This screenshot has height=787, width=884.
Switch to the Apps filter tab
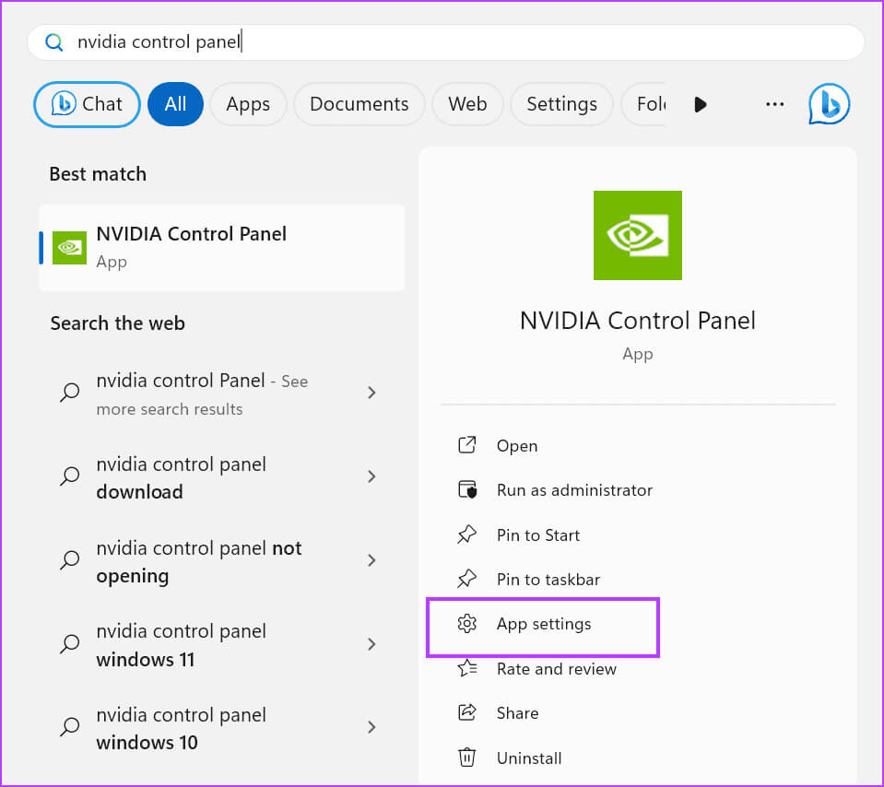[248, 104]
